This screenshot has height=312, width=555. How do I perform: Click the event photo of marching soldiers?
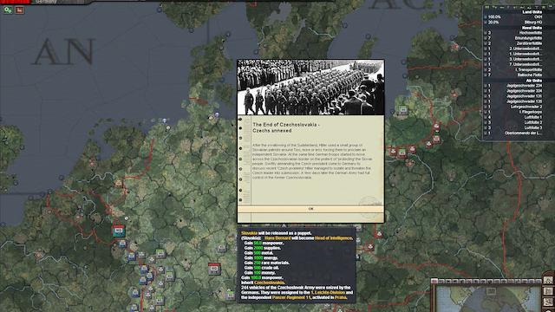coord(310,88)
